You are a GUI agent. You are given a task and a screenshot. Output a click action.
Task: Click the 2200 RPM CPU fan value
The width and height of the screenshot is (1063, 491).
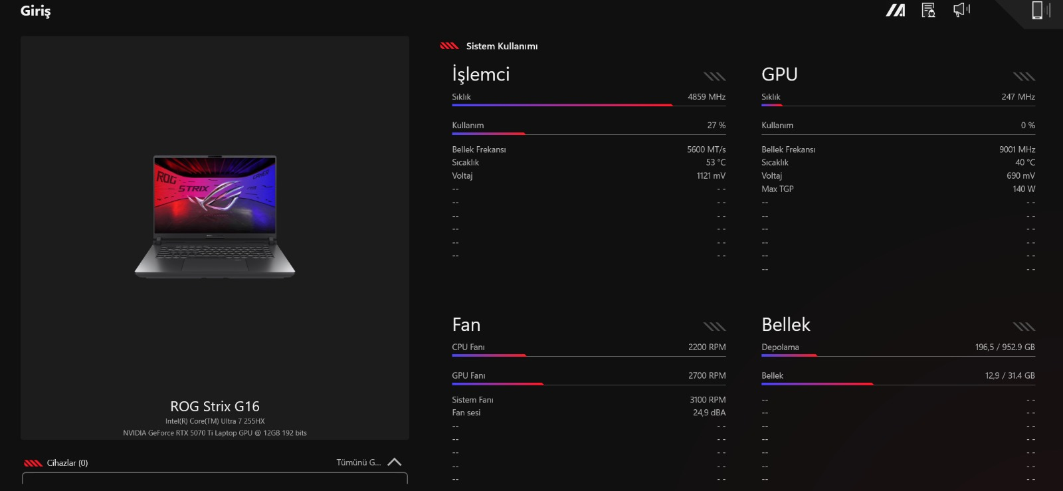(707, 347)
